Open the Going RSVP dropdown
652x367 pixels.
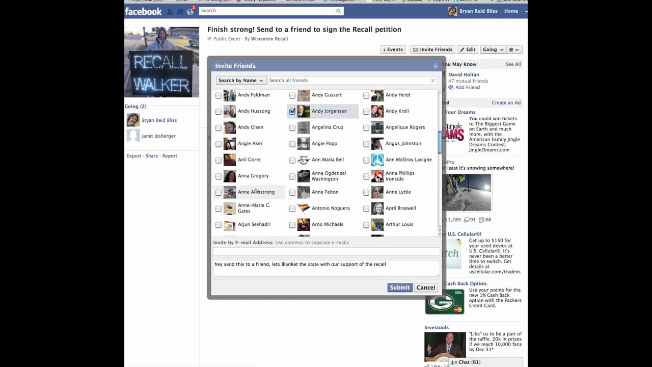point(493,49)
